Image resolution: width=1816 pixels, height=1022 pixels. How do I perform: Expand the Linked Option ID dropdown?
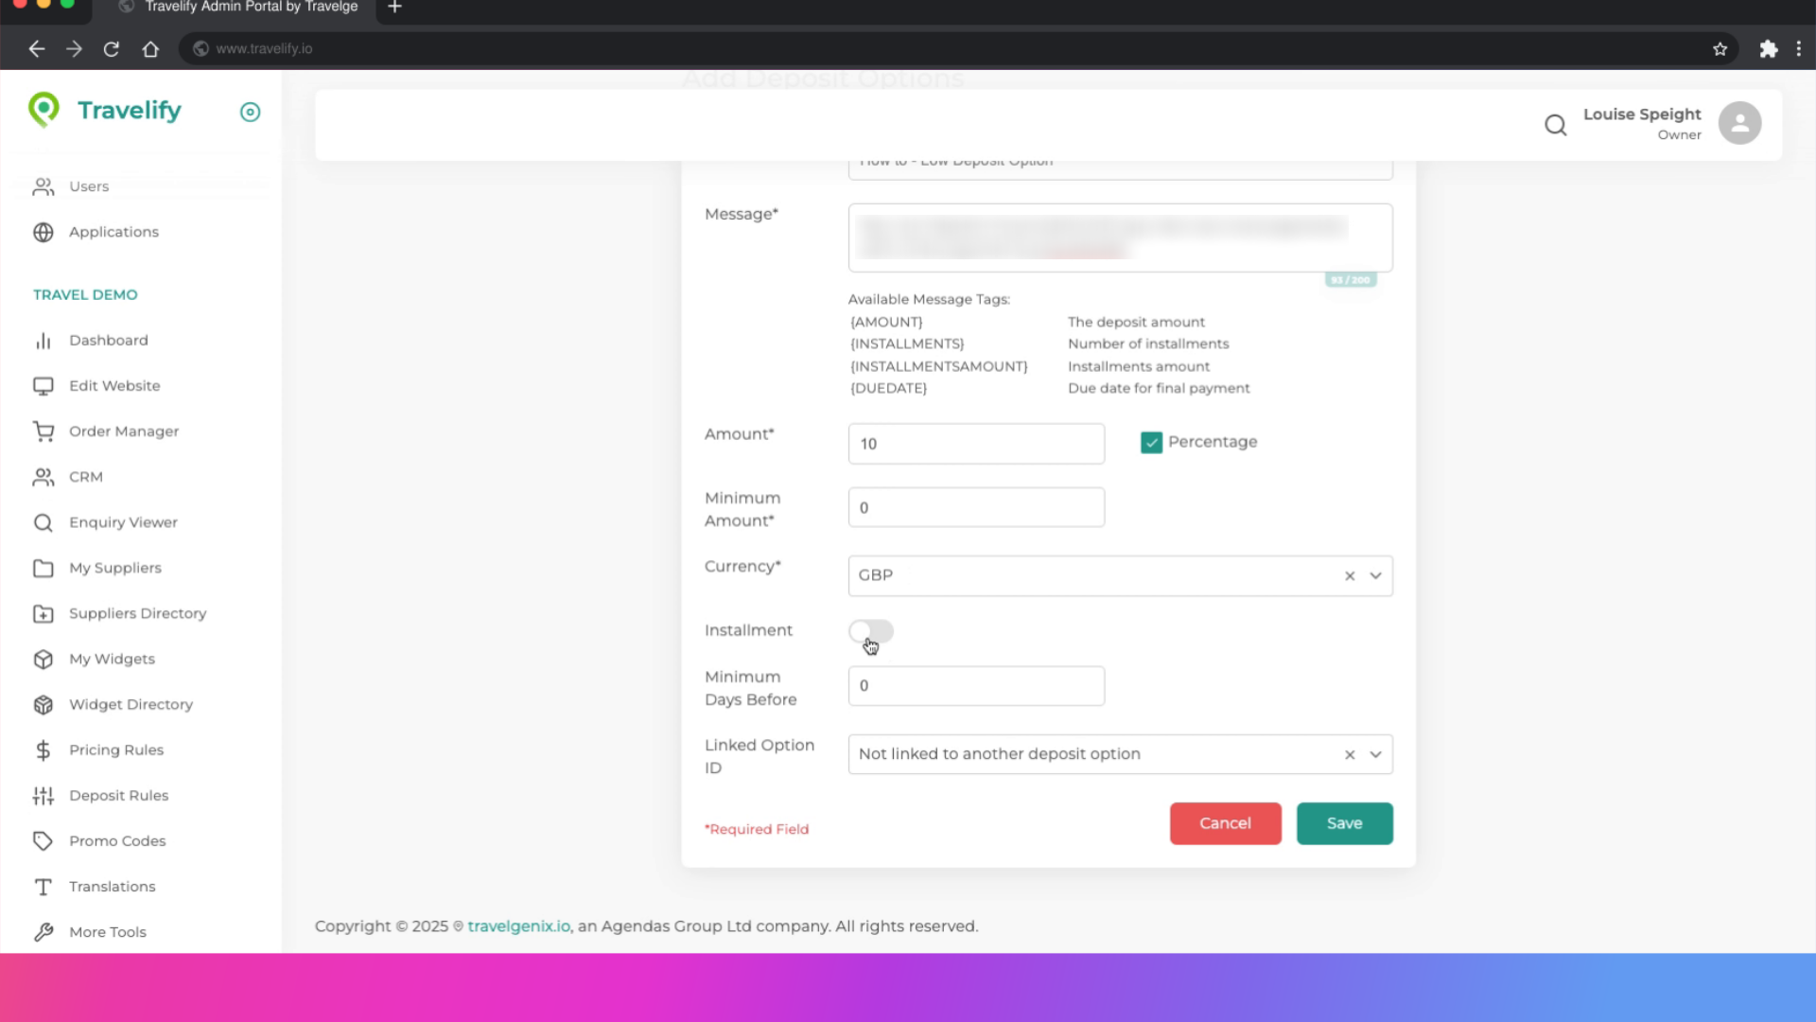tap(1375, 754)
